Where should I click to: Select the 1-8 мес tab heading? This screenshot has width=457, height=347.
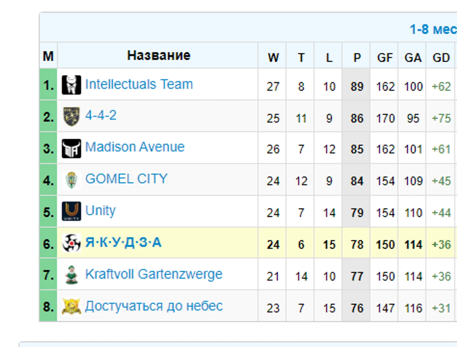coord(433,29)
